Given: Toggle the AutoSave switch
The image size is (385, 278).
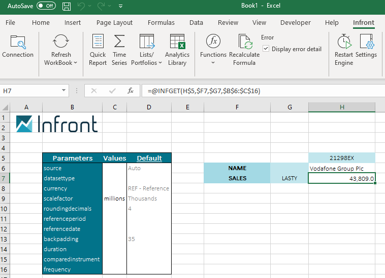Looking at the screenshot, I should point(46,6).
